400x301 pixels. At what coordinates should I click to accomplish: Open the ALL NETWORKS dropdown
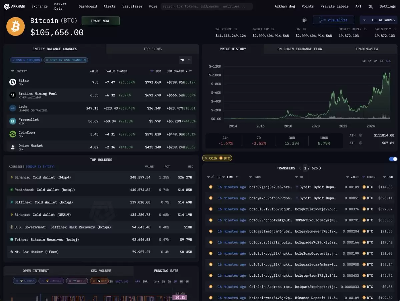[378, 20]
